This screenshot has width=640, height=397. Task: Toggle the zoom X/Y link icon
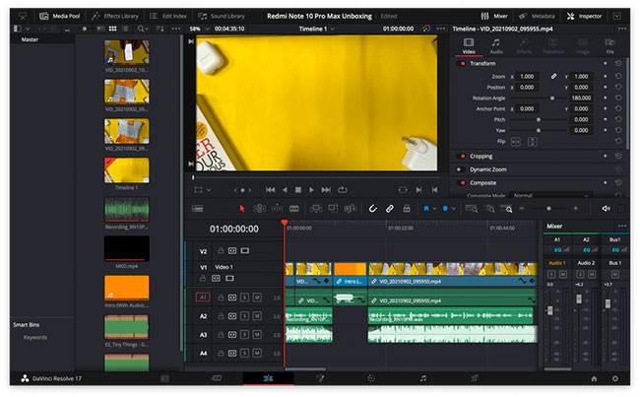pos(553,77)
